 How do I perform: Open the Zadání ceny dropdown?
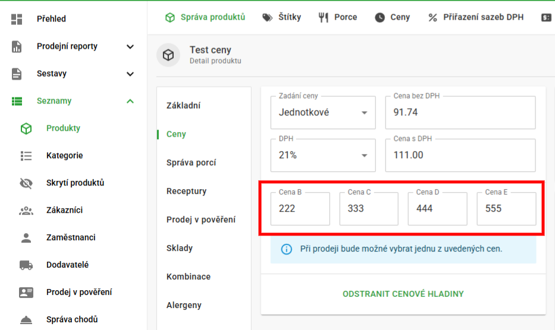(x=323, y=112)
